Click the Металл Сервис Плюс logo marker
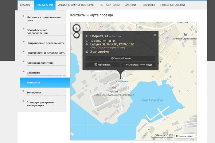Screen dimensions: 215x143 click(185, 35)
